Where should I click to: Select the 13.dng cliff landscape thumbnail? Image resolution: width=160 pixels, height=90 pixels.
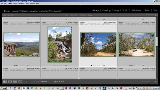point(21,44)
